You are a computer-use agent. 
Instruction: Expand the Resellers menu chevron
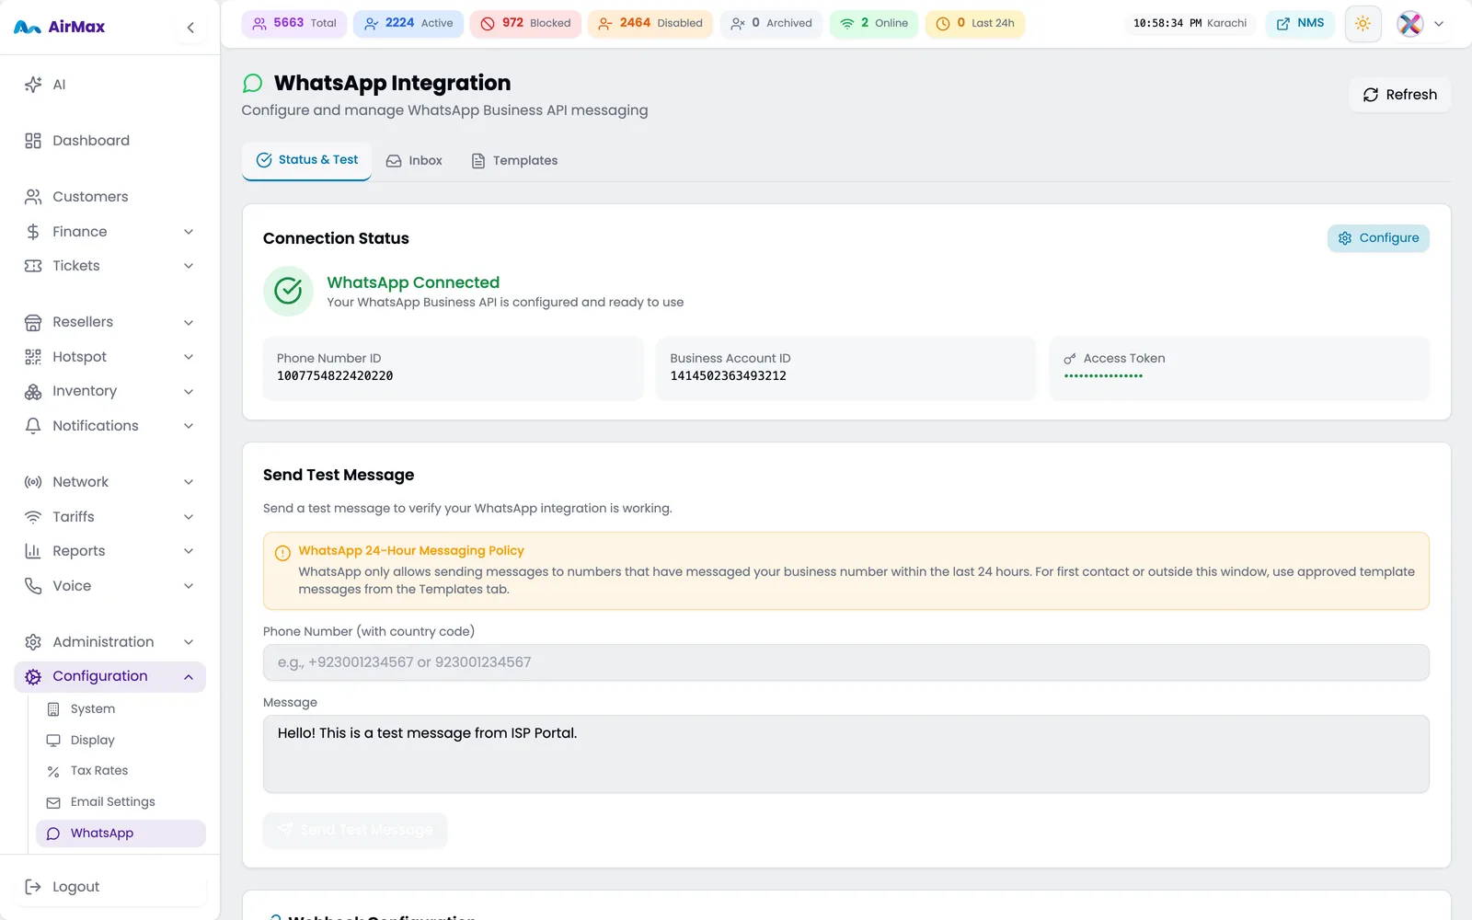[x=189, y=323]
